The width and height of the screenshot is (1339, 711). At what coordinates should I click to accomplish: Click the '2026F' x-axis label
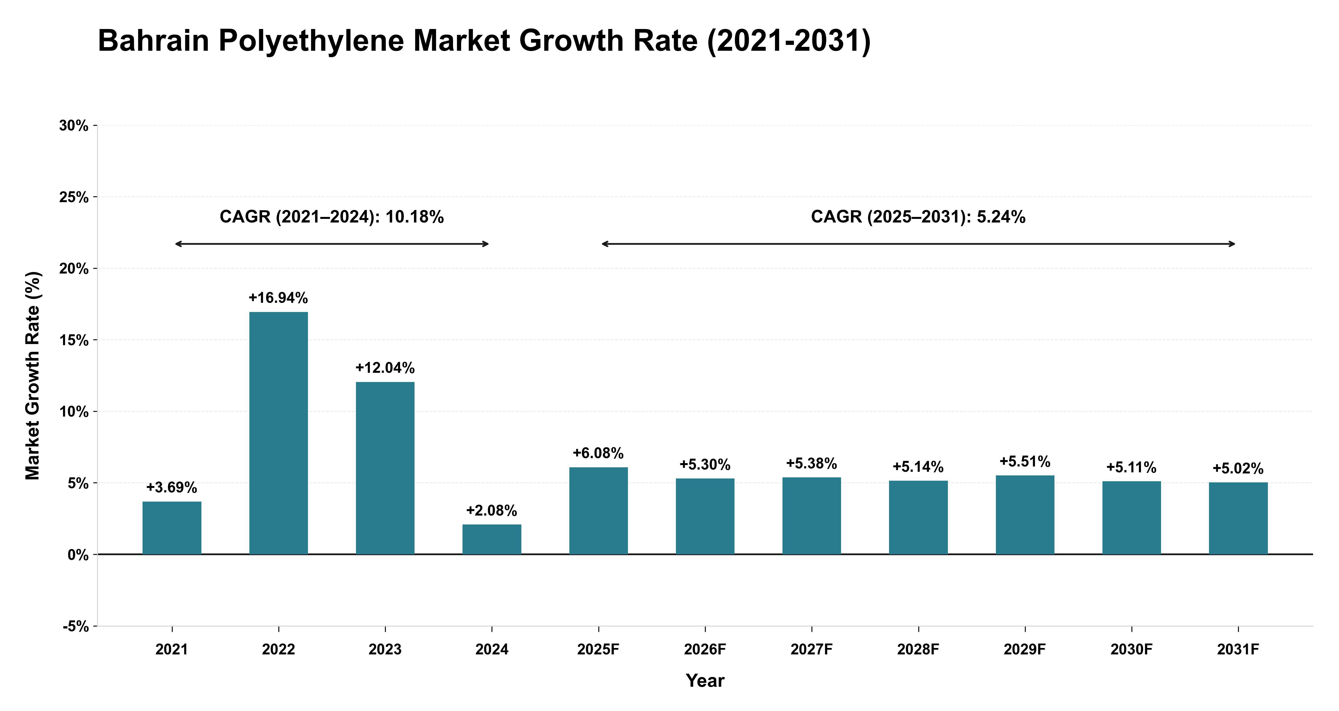[x=705, y=650]
